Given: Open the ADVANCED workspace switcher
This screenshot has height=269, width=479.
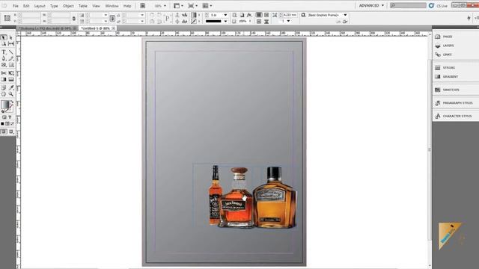Looking at the screenshot, I should pyautogui.click(x=371, y=5).
